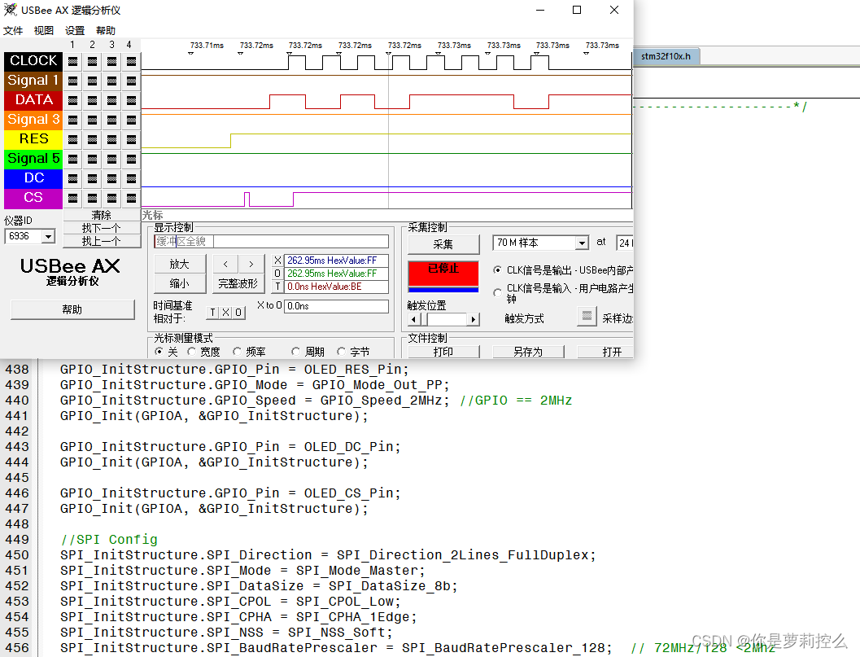Click the 另存为 save as button

pyautogui.click(x=528, y=351)
